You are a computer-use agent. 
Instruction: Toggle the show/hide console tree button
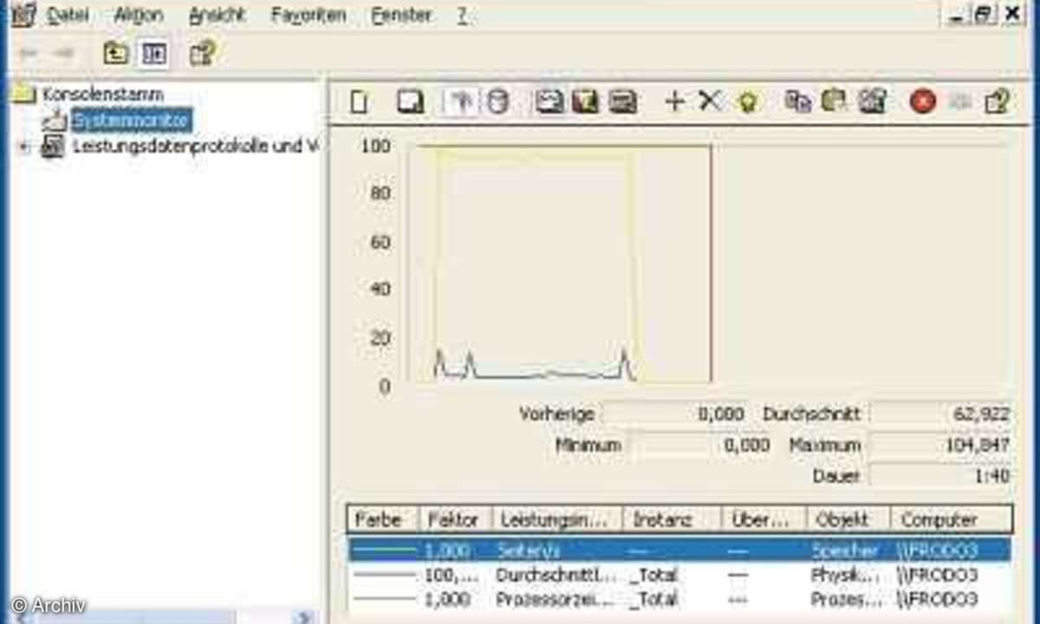154,55
